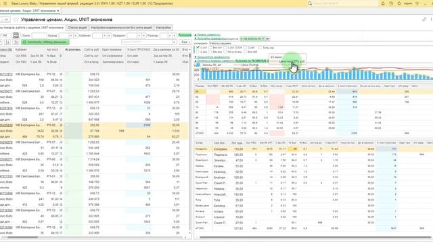Open the table search field dropdown arrow
Viewport: 433px width, 243px height.
[x=175, y=42]
